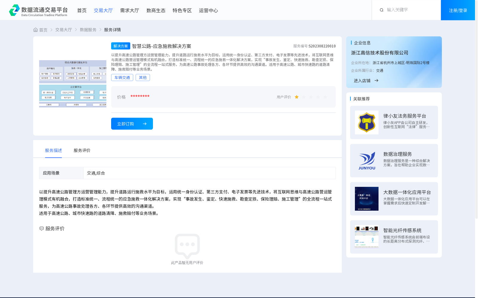Open the 大数据一体化应用平台 recommendation title
Screen dimensions: 478x298
pyautogui.click(x=407, y=192)
